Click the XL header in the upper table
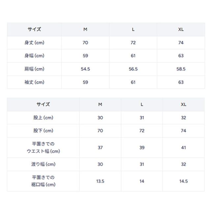 tap(181, 29)
